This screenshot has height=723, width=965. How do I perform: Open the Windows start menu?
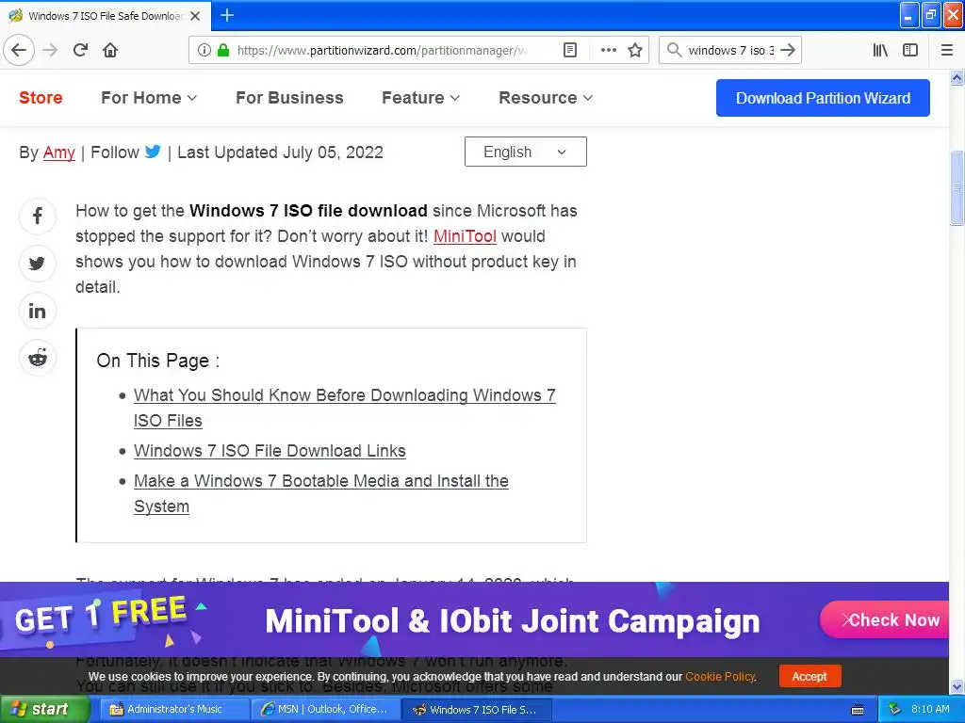[44, 710]
